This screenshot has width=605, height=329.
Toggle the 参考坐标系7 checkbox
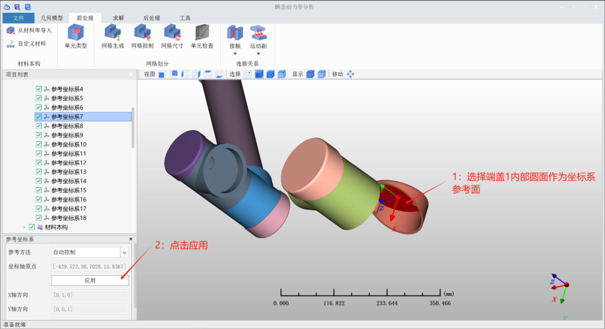point(39,117)
